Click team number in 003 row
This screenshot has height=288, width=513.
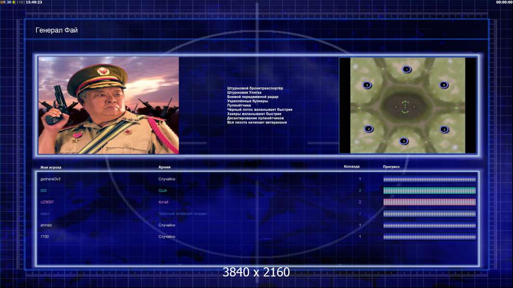click(360, 191)
